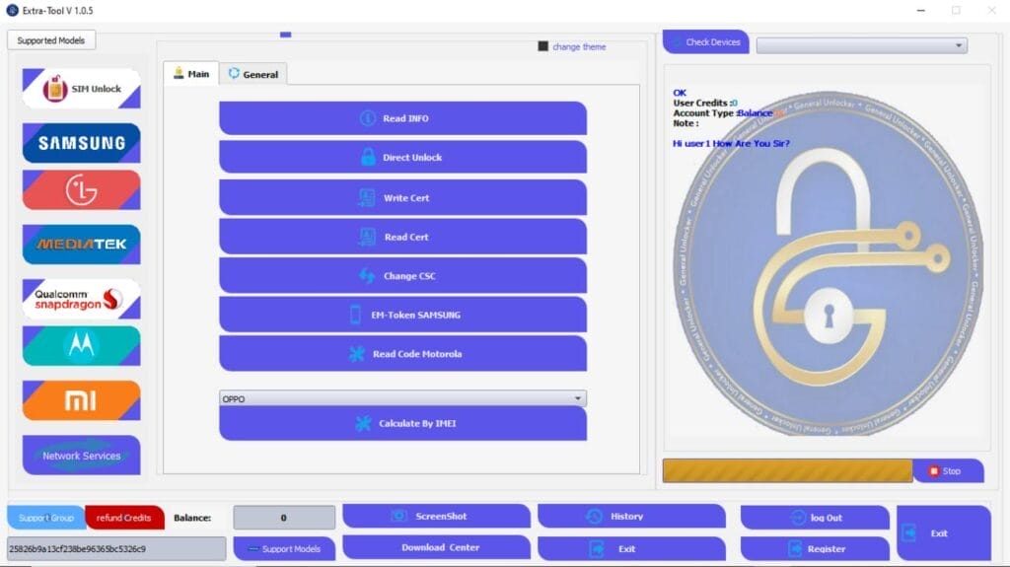
Task: Select the Motorola logo tile
Action: pos(82,346)
